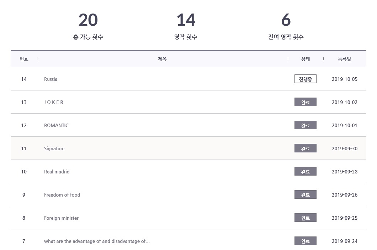The width and height of the screenshot is (377, 250).
Task: Open the Real madrid entry
Action: pyautogui.click(x=57, y=172)
